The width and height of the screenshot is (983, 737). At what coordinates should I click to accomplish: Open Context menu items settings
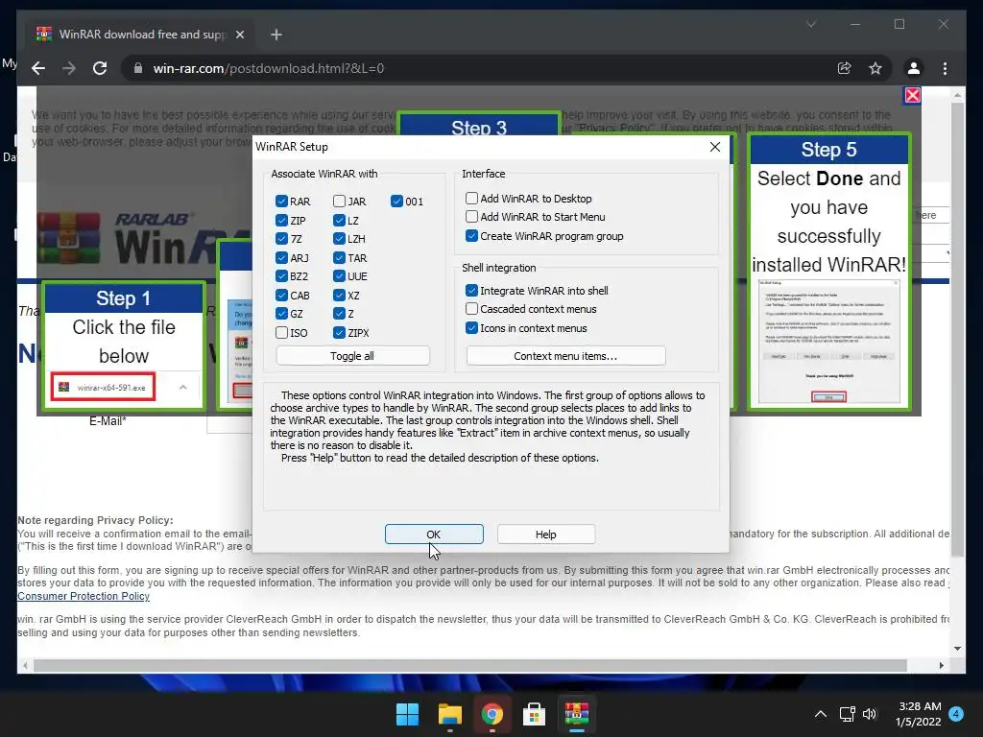click(x=565, y=356)
